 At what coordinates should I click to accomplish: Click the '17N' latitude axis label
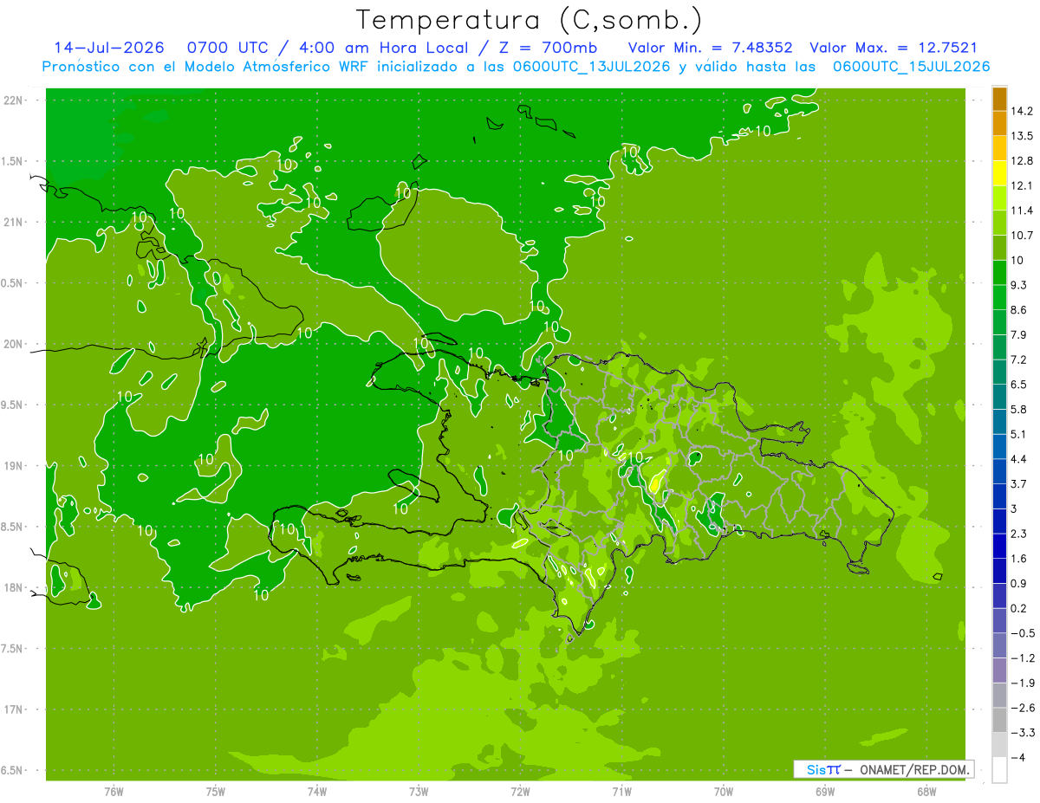(14, 709)
